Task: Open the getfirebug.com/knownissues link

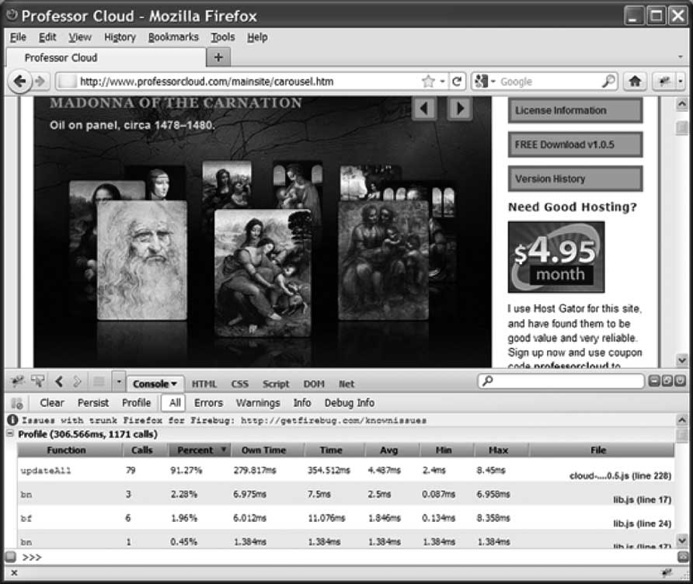Action: point(334,420)
